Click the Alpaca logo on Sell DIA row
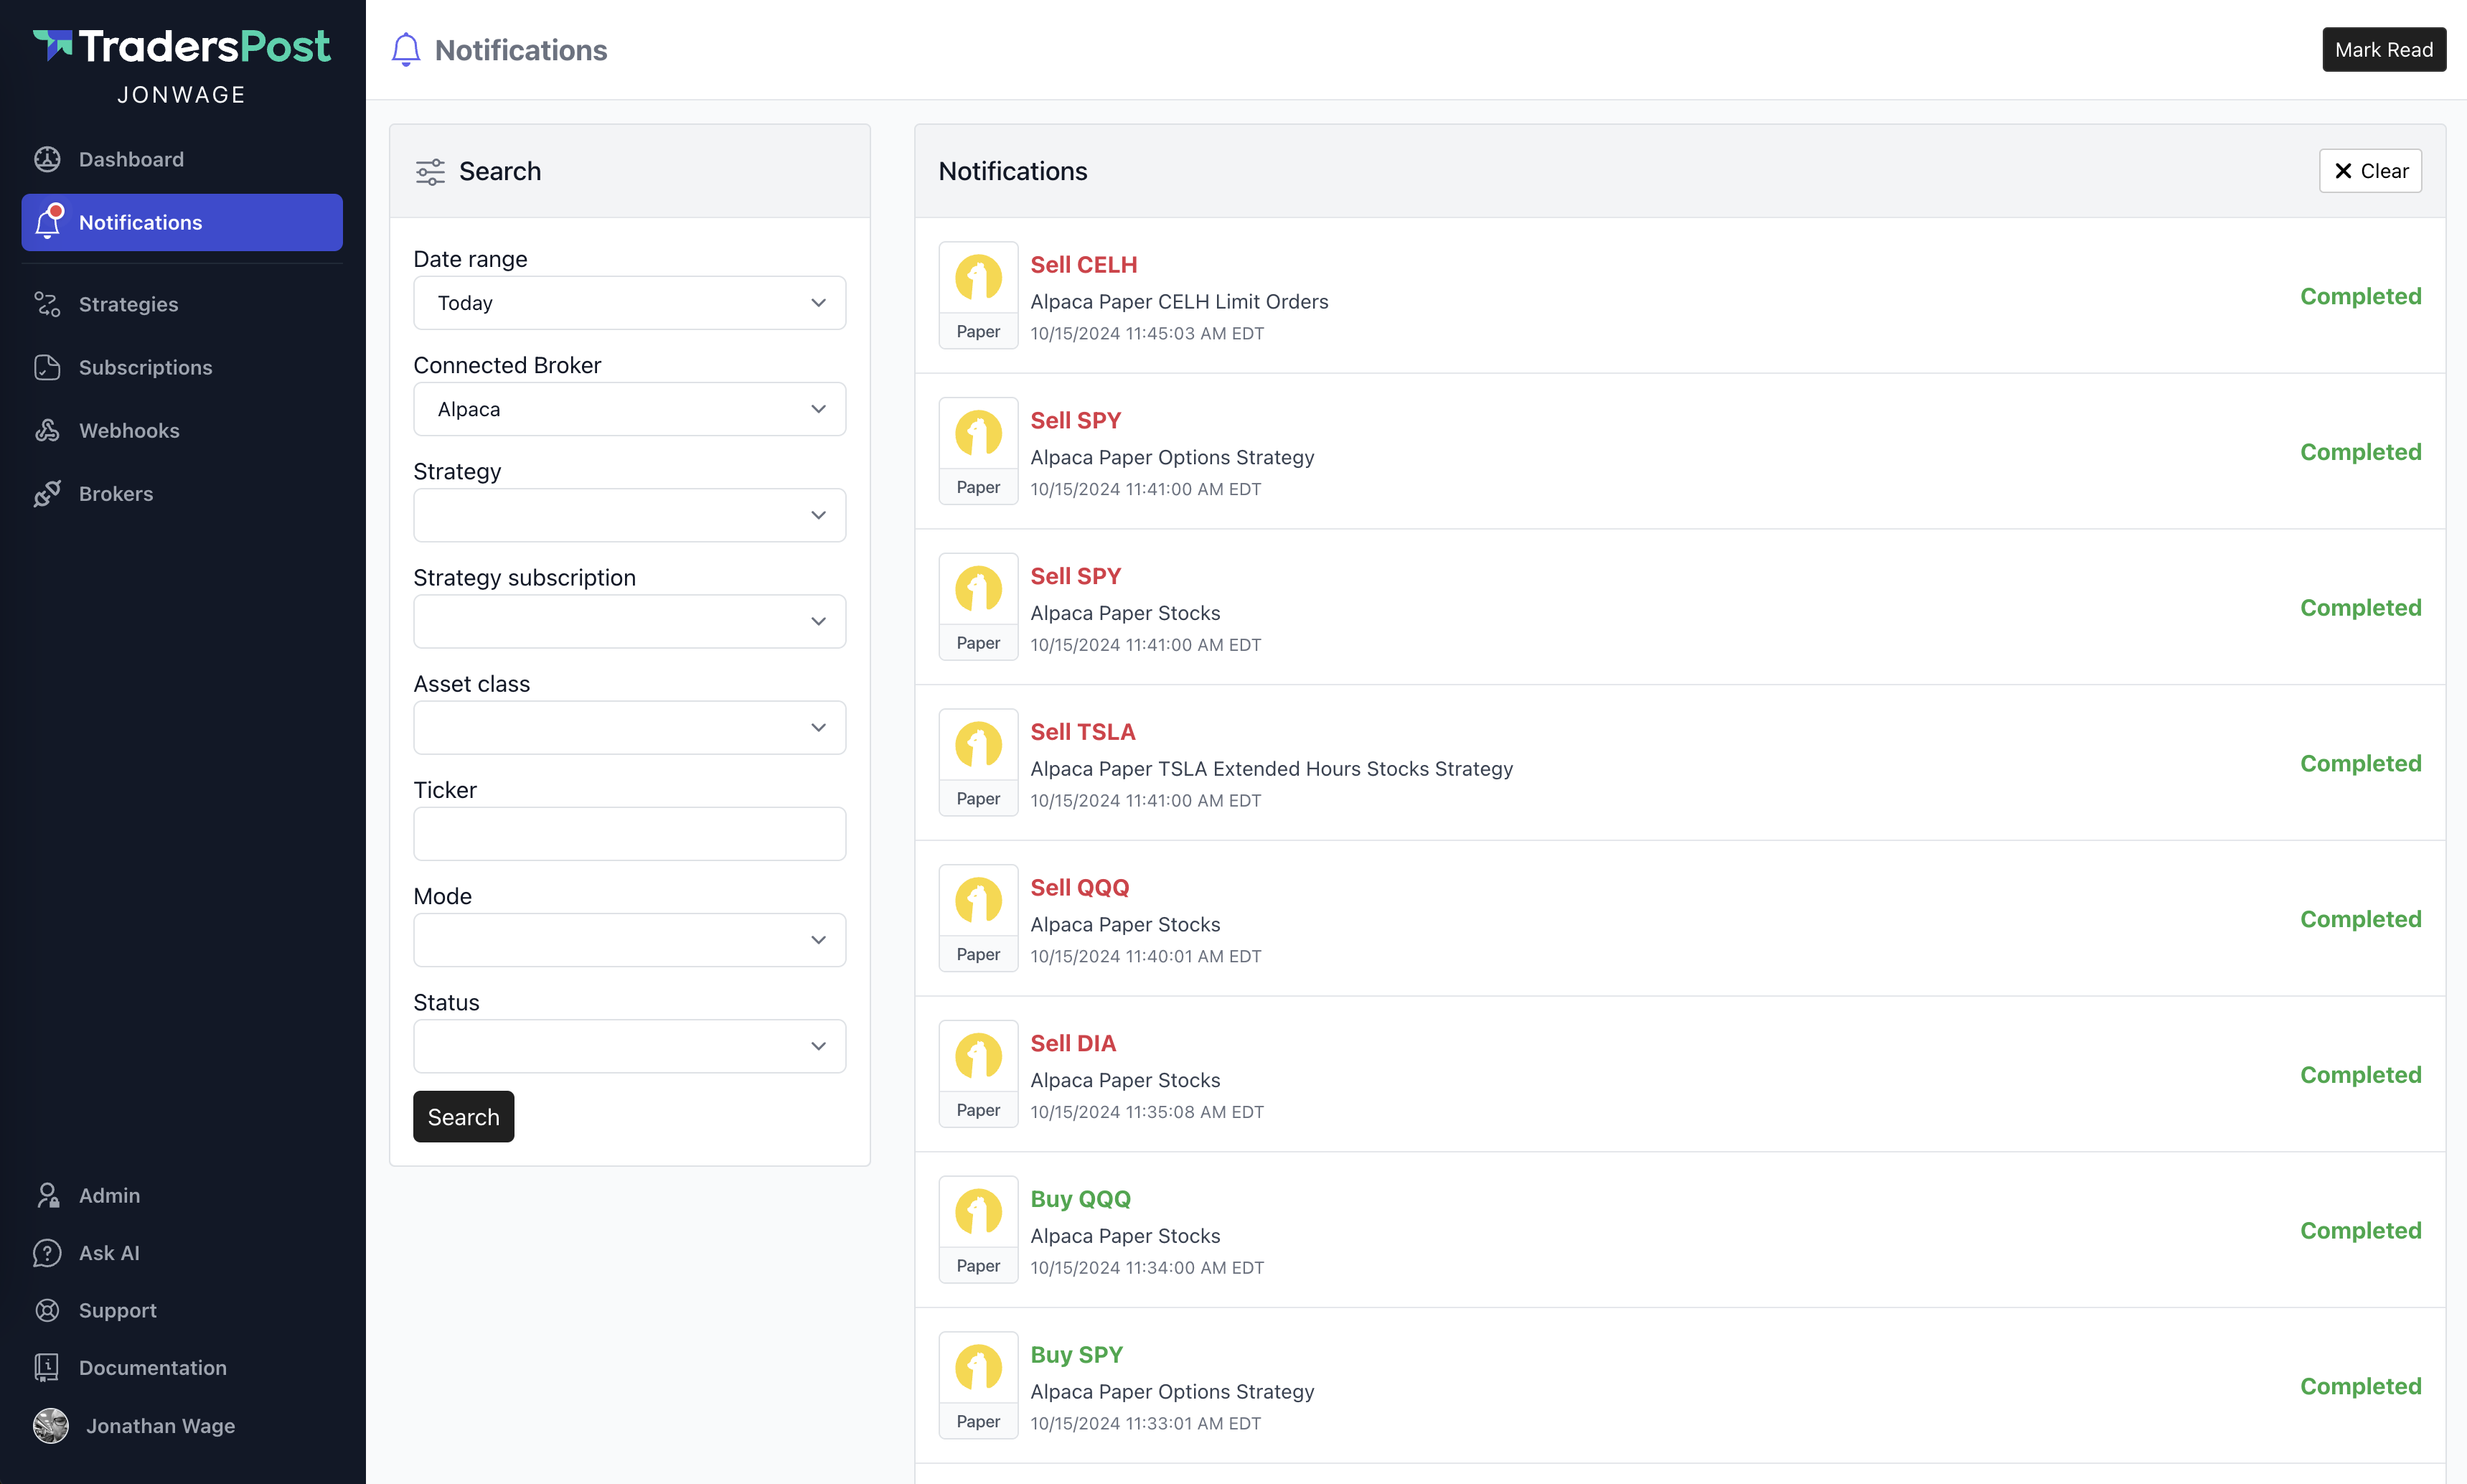This screenshot has height=1484, width=2467. click(978, 1056)
